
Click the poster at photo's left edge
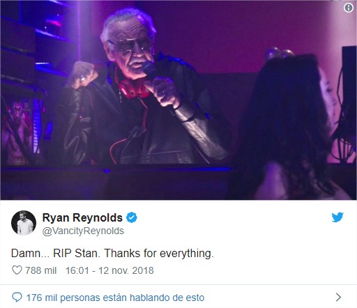click(x=17, y=131)
